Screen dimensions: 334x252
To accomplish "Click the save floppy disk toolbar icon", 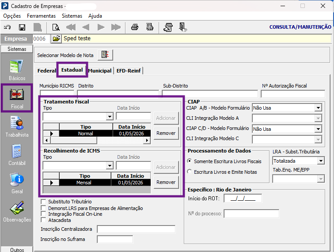I will [x=22, y=27].
